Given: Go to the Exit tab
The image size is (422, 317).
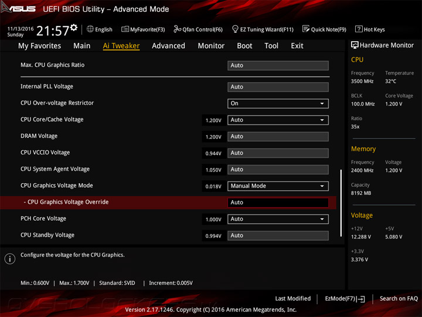Looking at the screenshot, I should [297, 46].
